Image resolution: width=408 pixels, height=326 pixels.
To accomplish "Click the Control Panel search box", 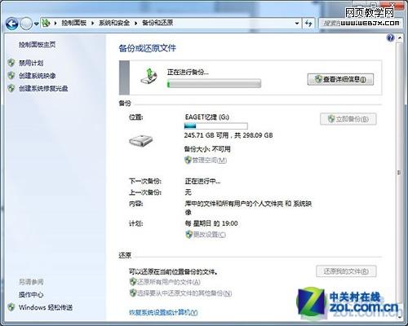I will [x=361, y=24].
